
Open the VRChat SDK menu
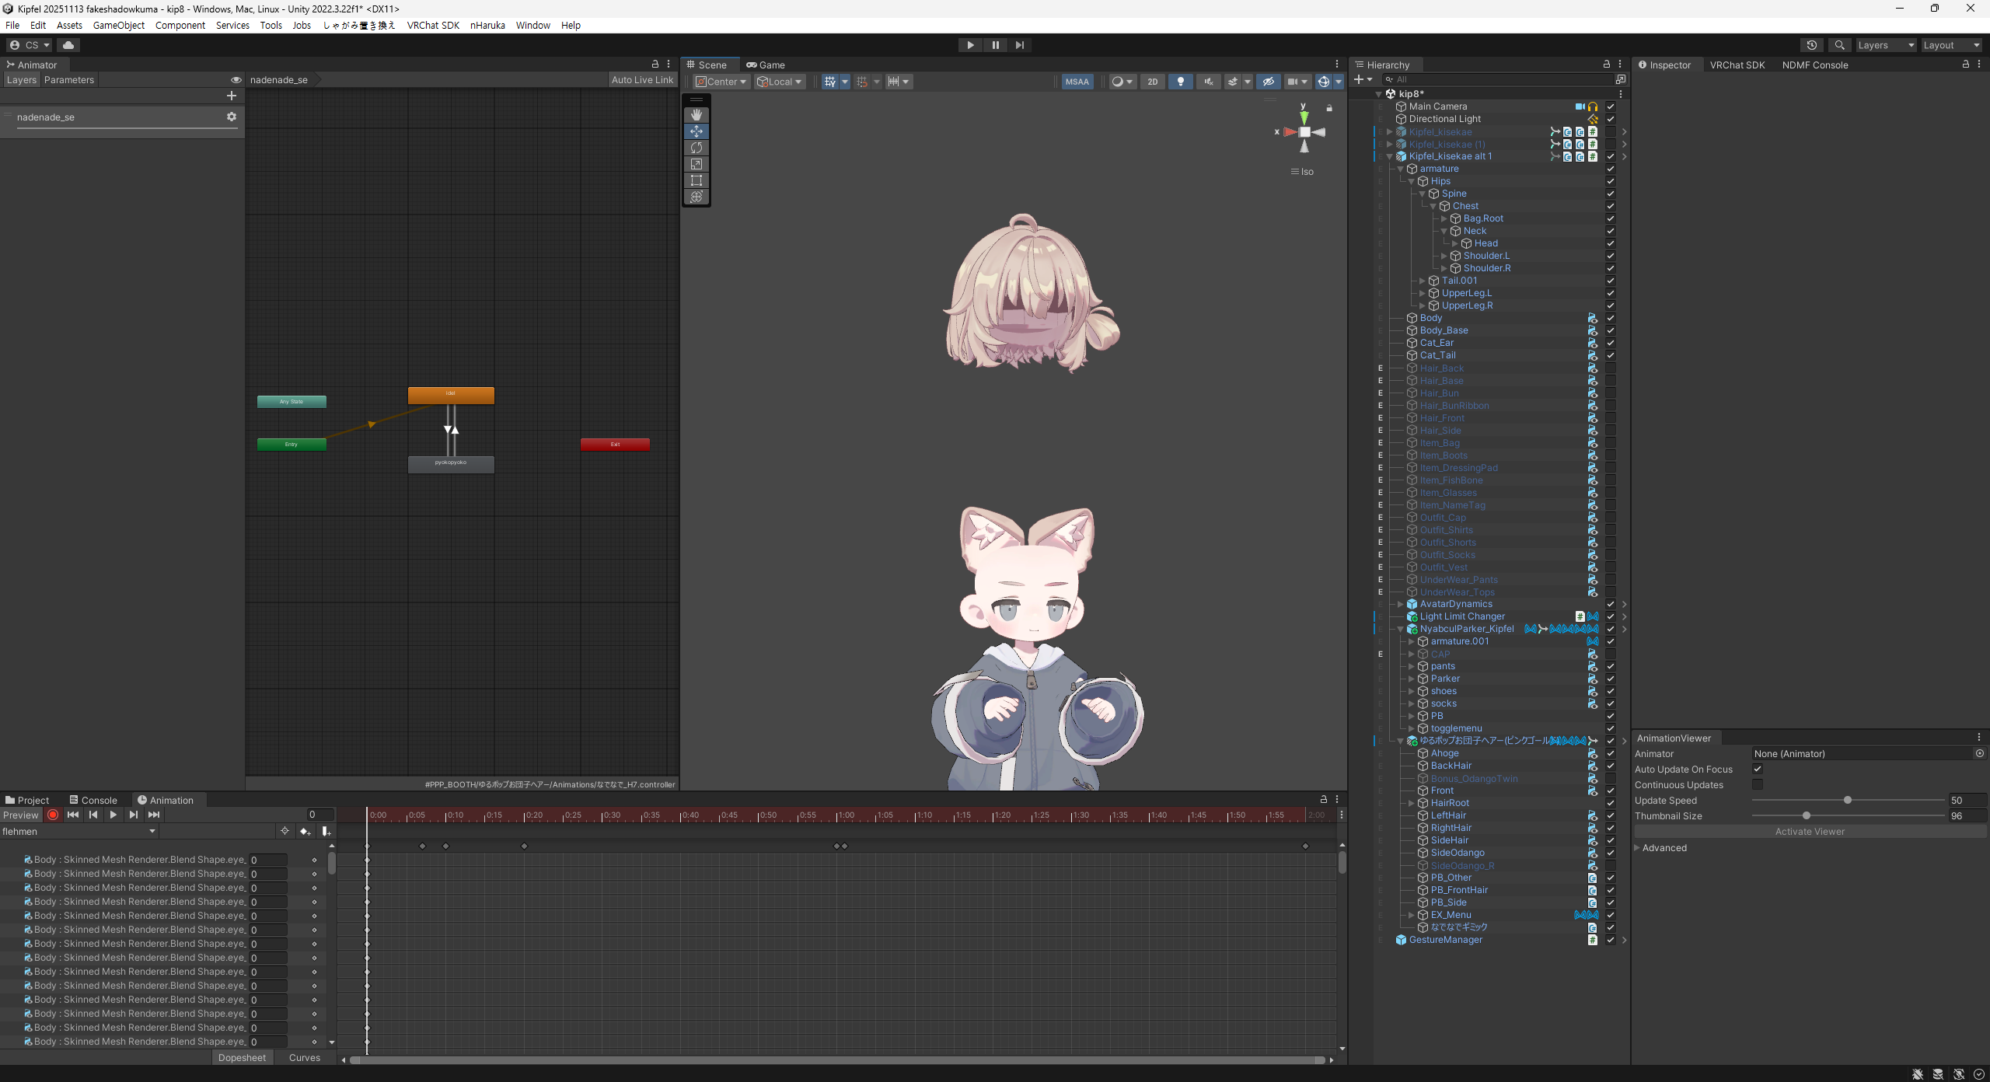pos(433,25)
